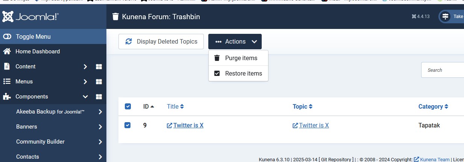Screen dimensions: 464x162
Task: Expand the Menus submenu chevron
Action: point(85,82)
